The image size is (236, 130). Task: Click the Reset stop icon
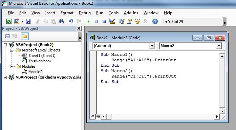pos(104,22)
